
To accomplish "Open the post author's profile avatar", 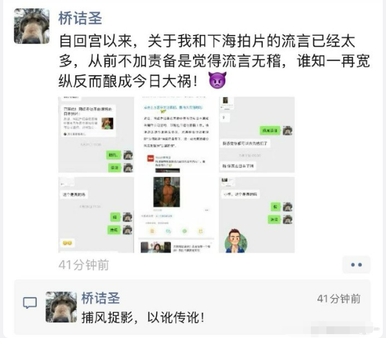I will tap(32, 26).
